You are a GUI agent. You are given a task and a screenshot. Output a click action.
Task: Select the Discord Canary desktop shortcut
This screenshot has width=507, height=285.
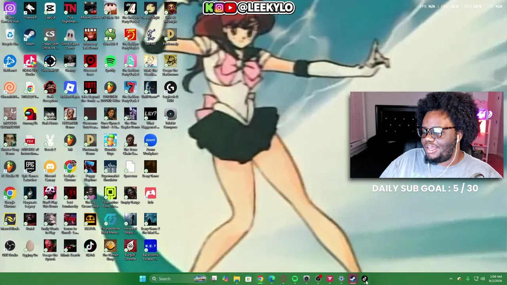tap(50, 171)
